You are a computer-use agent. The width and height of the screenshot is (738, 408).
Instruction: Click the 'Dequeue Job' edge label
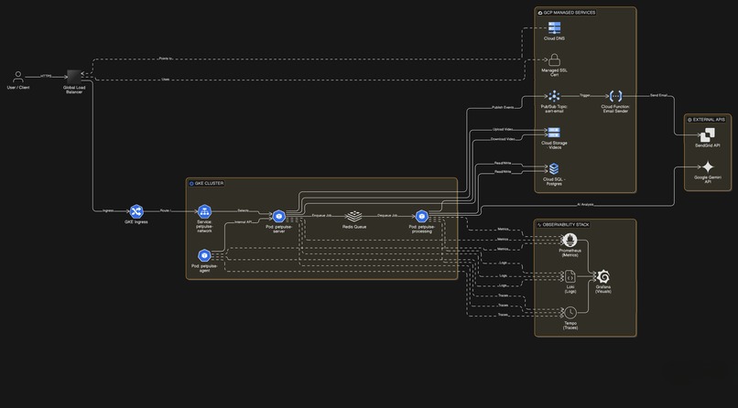pos(387,215)
